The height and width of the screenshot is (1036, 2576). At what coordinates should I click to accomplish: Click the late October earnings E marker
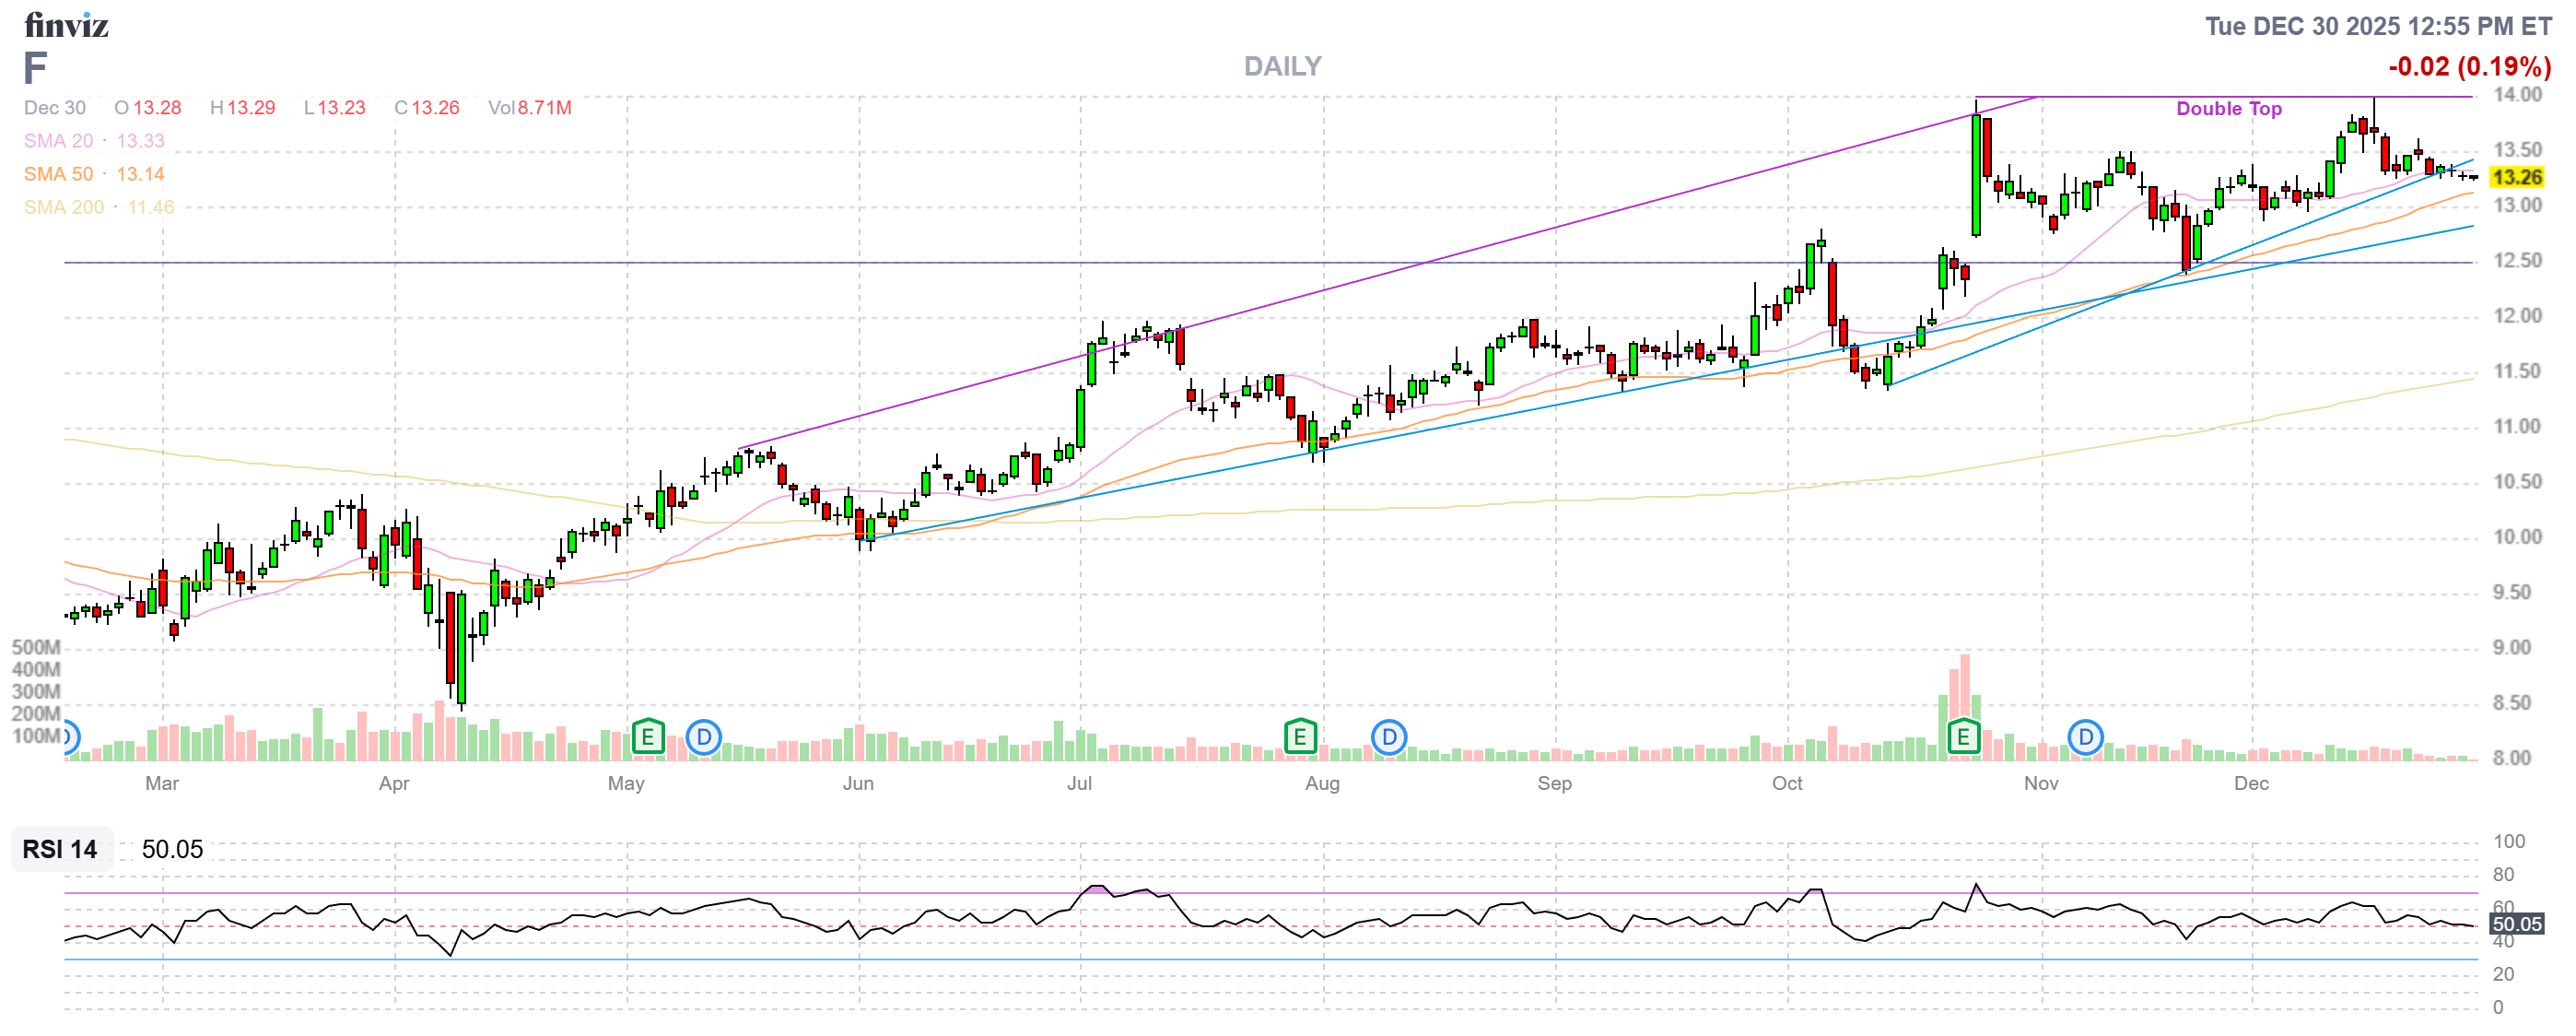coord(1963,738)
